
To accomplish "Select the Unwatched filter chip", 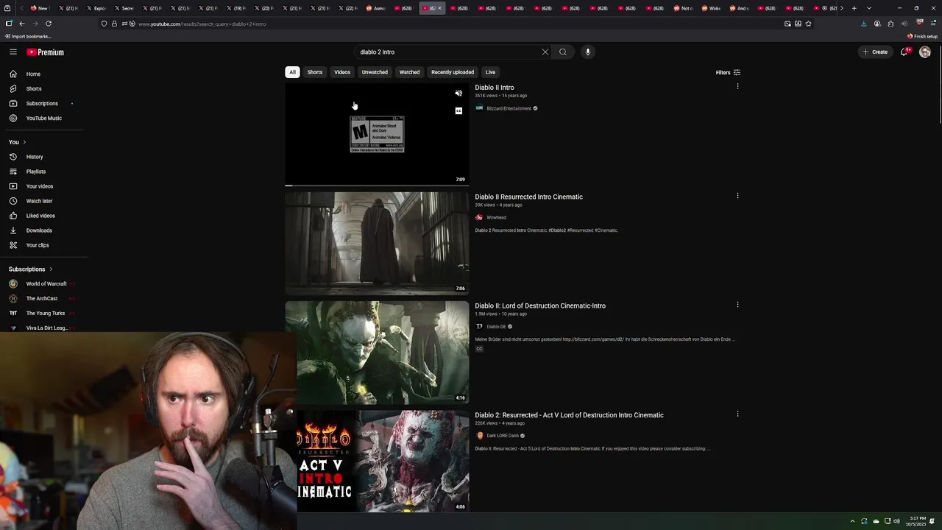I will pos(375,72).
